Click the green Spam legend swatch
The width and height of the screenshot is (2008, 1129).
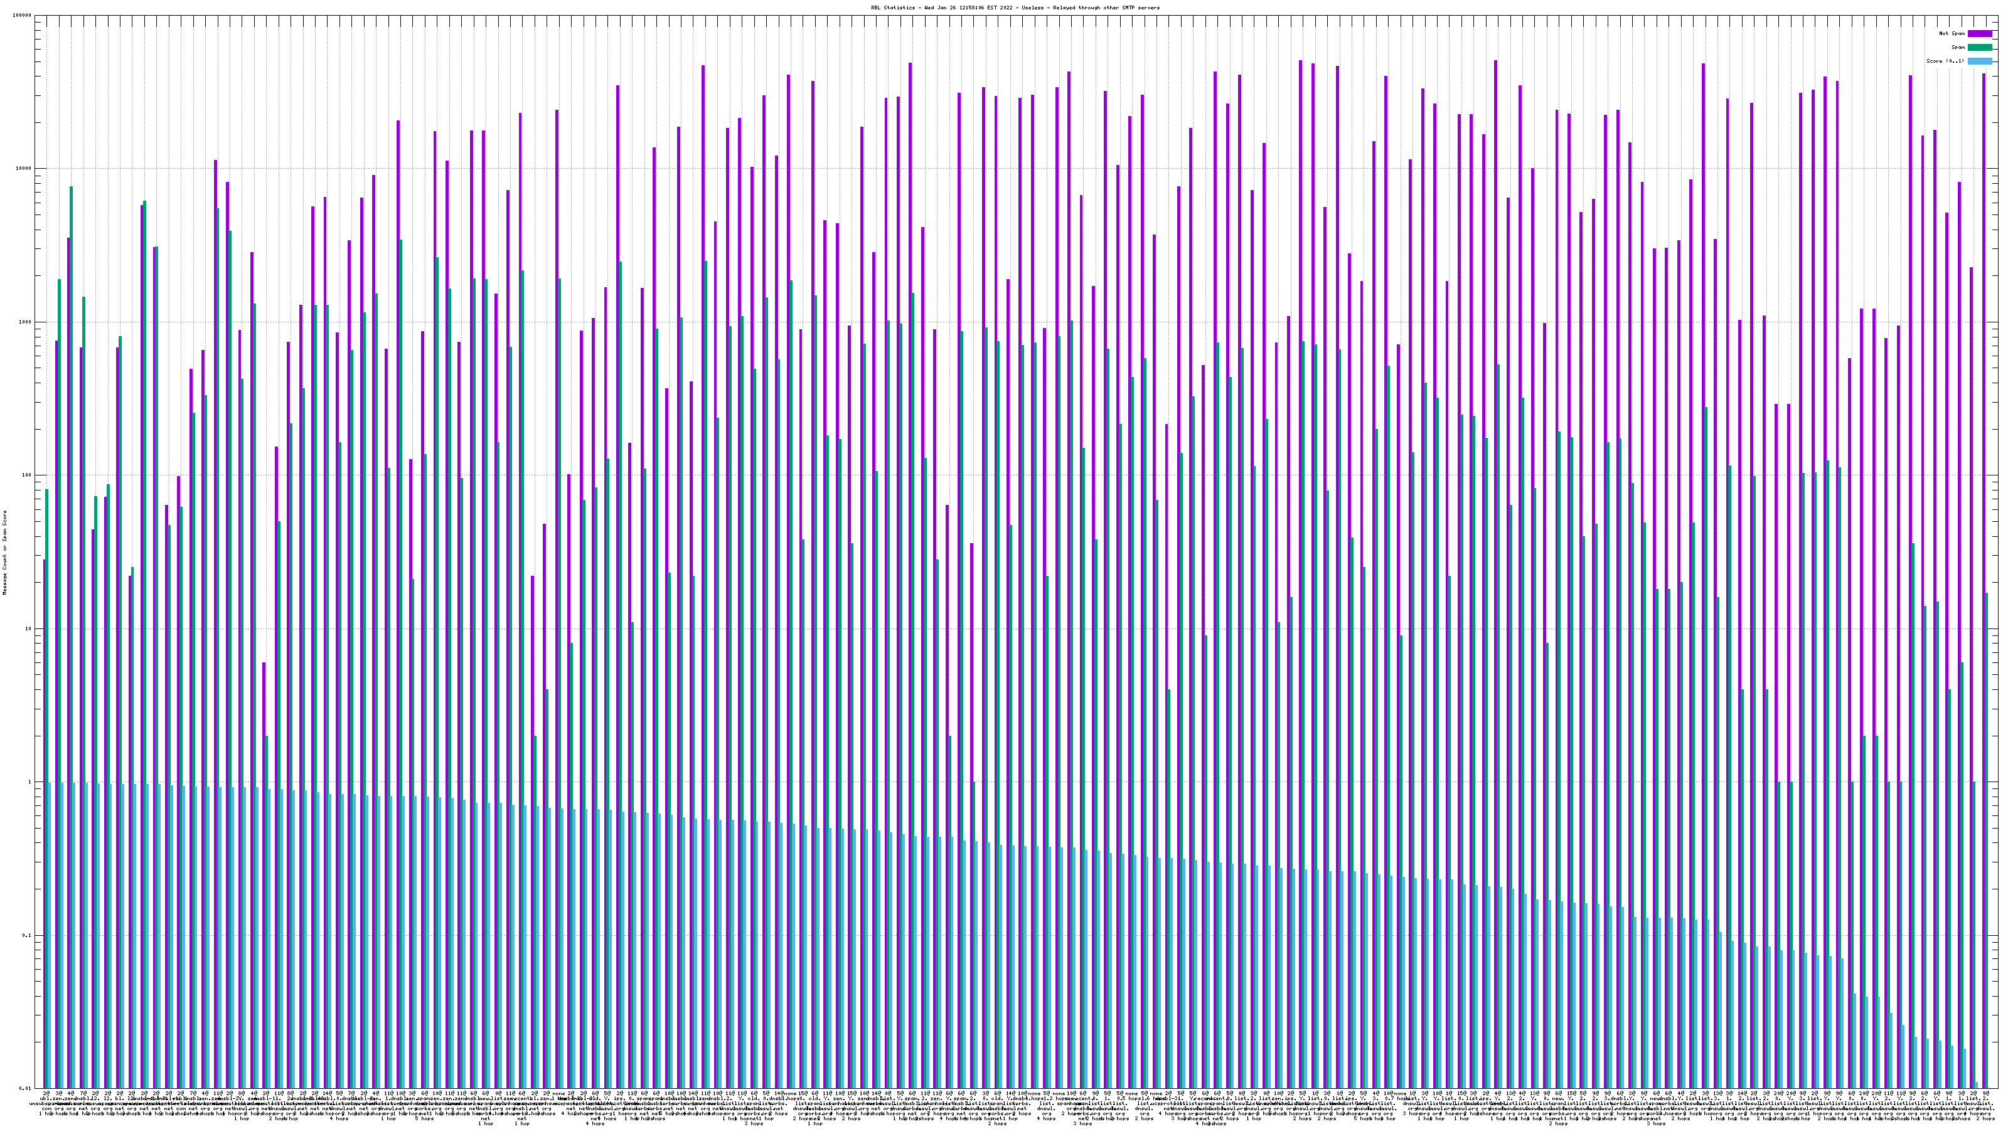pos(1980,48)
